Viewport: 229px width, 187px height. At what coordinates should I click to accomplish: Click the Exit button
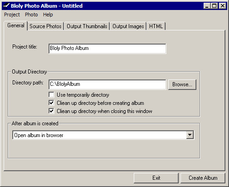(156, 178)
